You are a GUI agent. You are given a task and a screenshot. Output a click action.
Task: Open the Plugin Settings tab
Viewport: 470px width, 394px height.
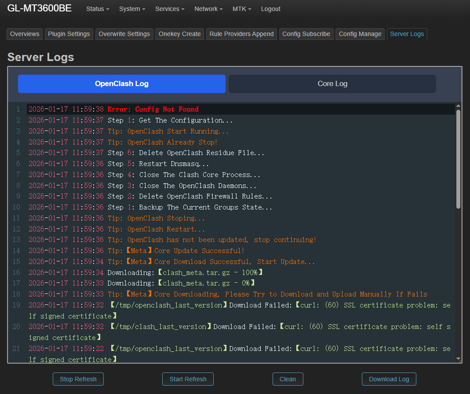[69, 34]
